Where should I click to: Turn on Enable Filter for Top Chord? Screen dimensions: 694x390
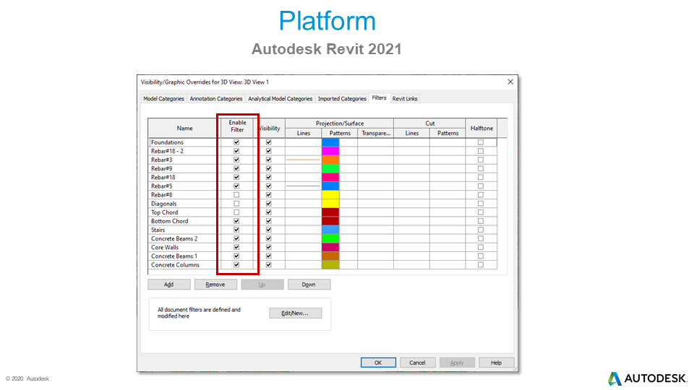coord(236,212)
